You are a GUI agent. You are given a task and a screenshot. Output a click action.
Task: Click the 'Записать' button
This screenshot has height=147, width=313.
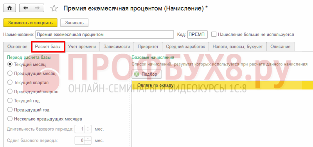[x=74, y=23]
